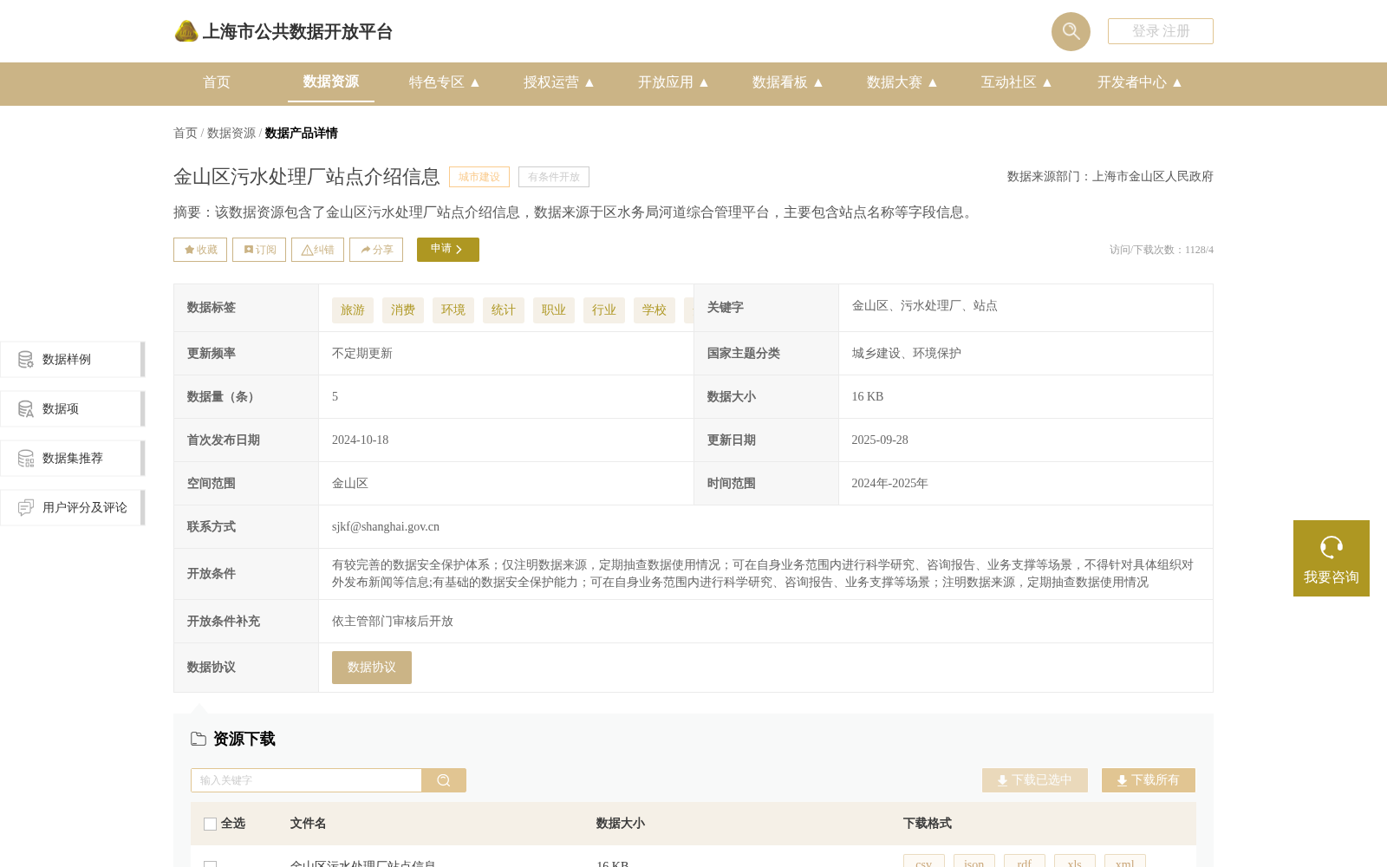Go to 首页 in navigation bar

[x=217, y=82]
